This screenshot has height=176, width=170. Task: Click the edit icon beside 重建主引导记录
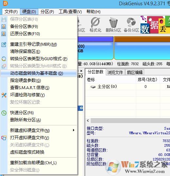(x=4, y=44)
